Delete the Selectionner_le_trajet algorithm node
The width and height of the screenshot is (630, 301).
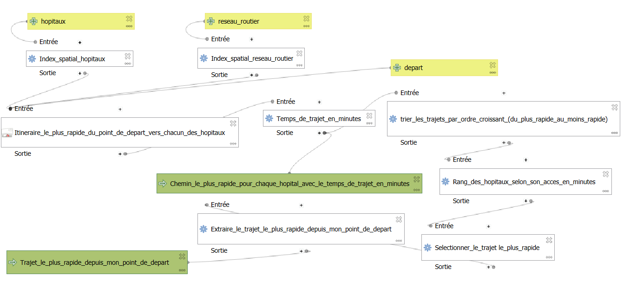click(549, 240)
